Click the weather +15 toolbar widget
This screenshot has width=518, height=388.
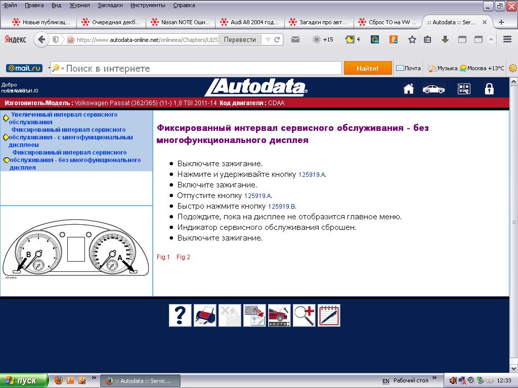tap(323, 39)
